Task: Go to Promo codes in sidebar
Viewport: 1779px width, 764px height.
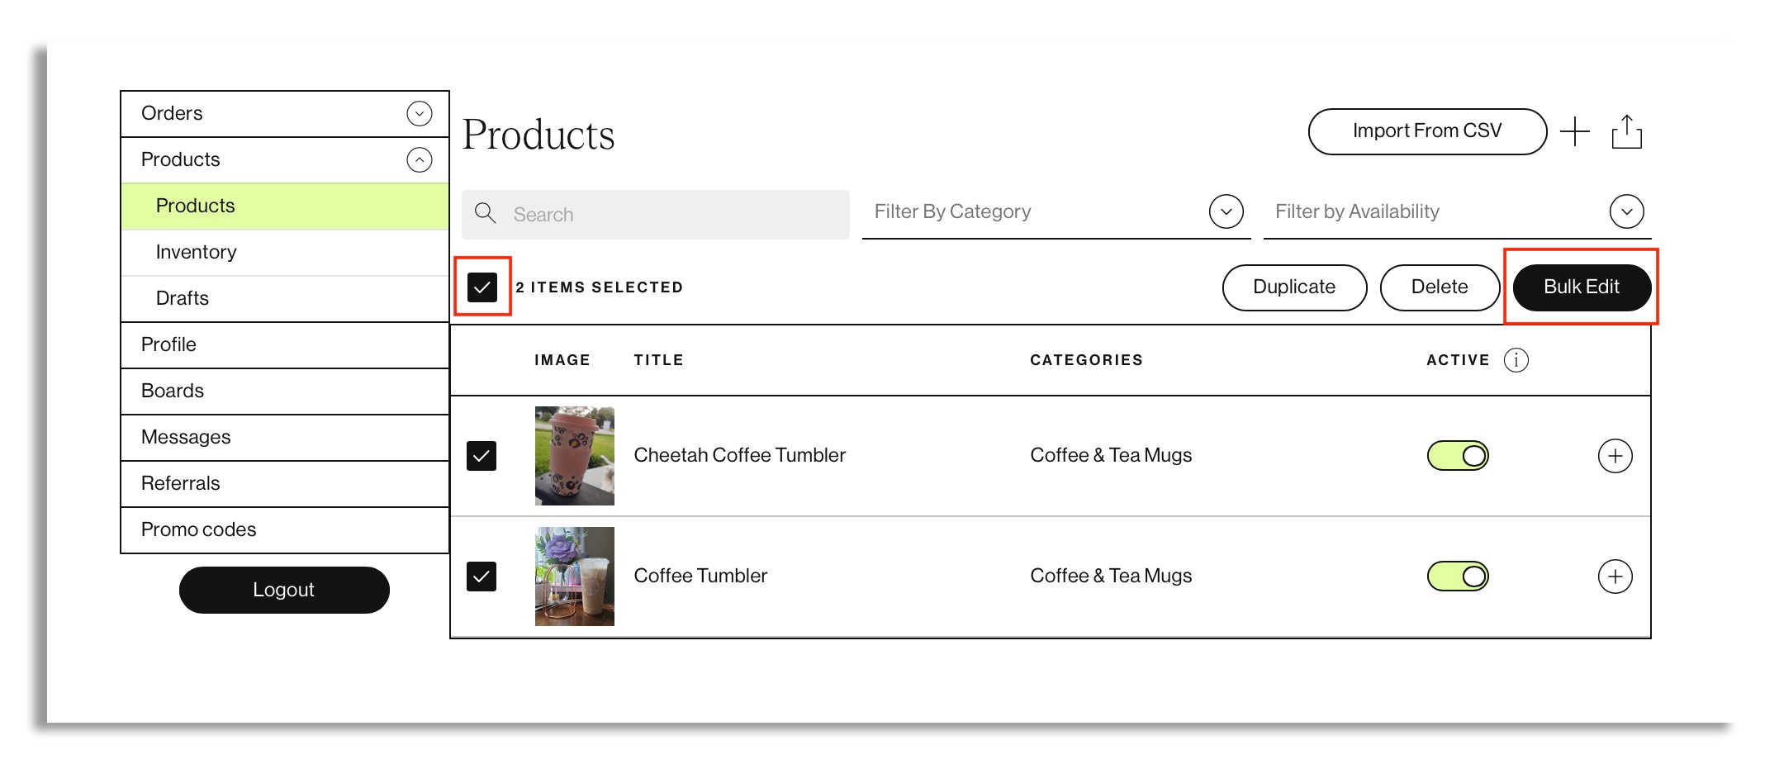Action: 199,529
